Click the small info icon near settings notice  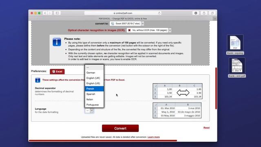(x=38, y=80)
